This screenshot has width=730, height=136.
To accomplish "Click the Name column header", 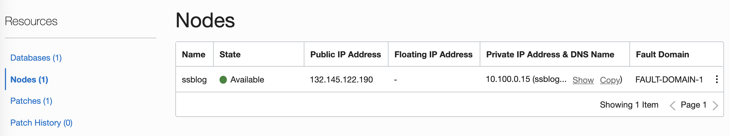I will [x=193, y=54].
